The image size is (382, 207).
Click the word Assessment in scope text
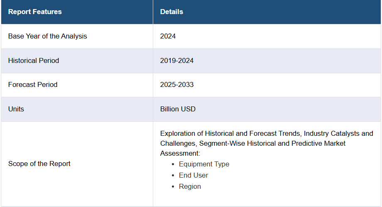pos(180,153)
